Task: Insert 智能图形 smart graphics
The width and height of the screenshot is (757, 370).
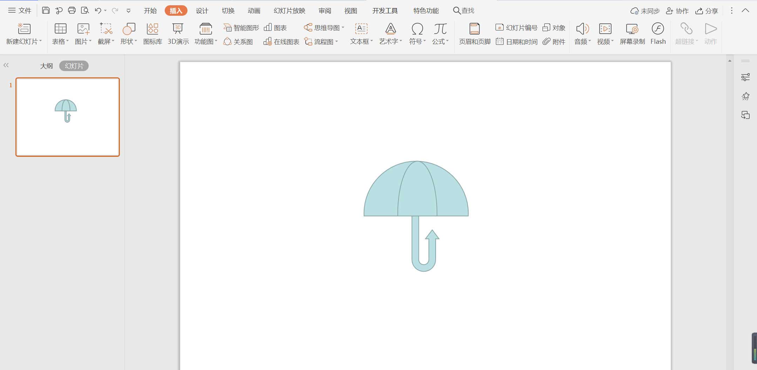Action: click(x=241, y=27)
